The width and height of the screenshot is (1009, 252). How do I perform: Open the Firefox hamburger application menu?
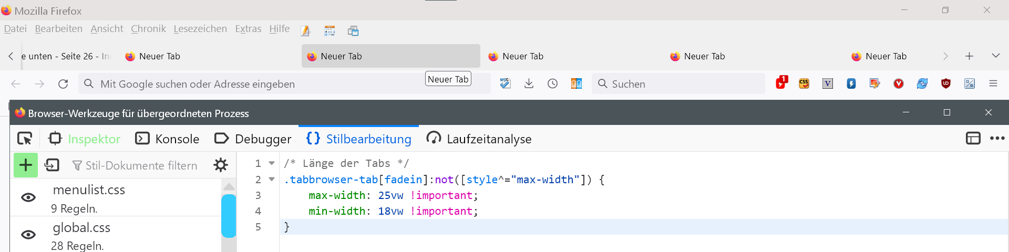coord(993,84)
